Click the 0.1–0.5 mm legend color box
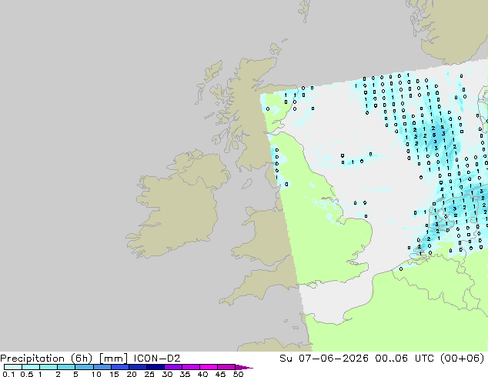488x377 pixels. [13, 367]
